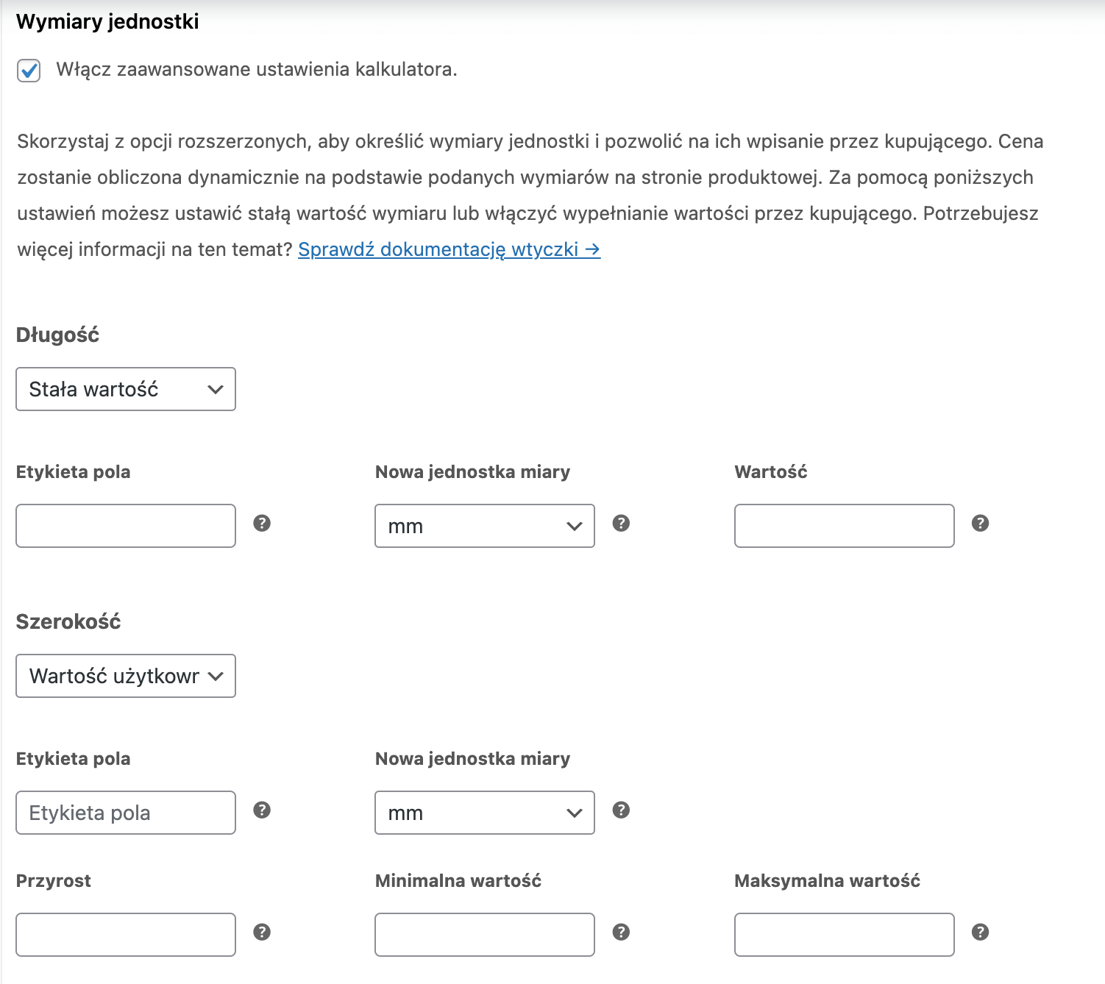Click the 'Szerokość' section heading
This screenshot has height=984, width=1105.
[x=68, y=622]
